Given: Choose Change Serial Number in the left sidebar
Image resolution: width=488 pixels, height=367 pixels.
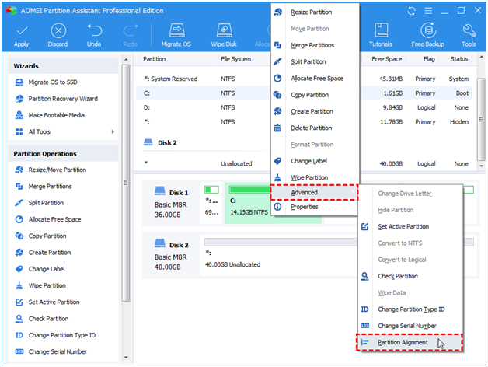Looking at the screenshot, I should pos(51,351).
